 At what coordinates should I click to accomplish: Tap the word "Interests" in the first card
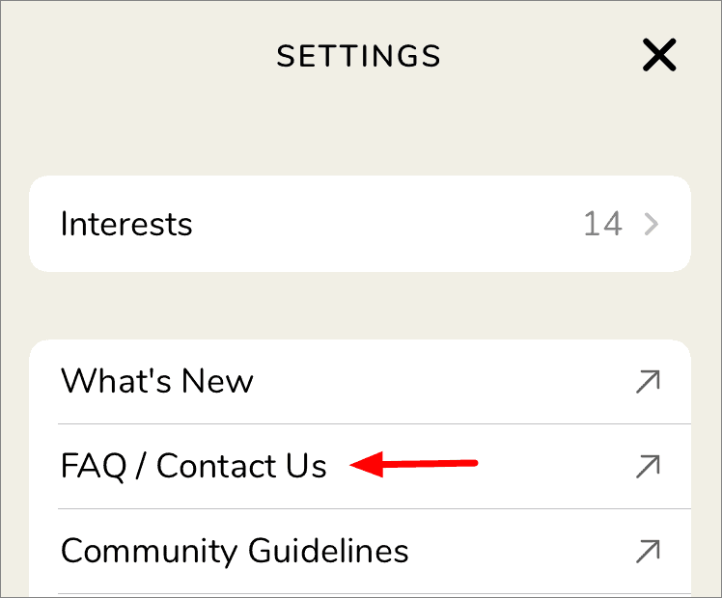pyautogui.click(x=126, y=225)
